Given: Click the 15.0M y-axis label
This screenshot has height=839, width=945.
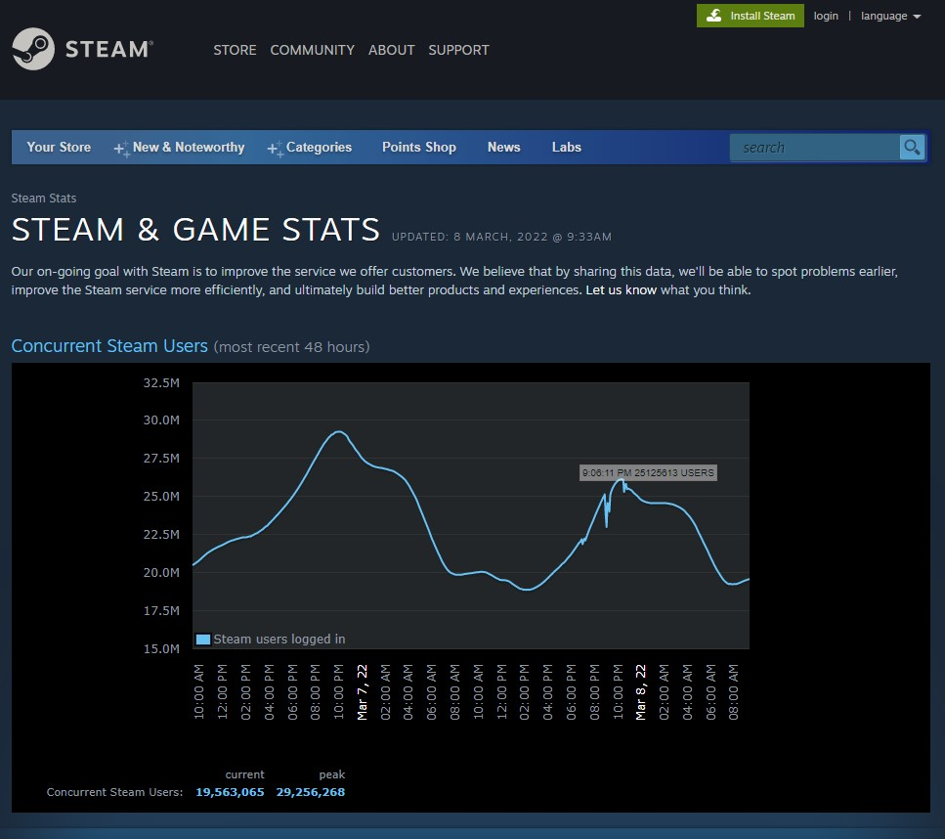Looking at the screenshot, I should (161, 649).
